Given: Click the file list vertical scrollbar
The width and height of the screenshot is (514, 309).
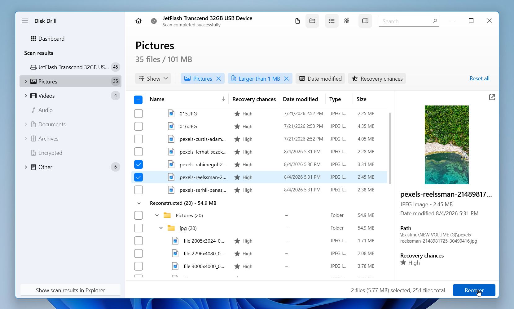Looking at the screenshot, I should [390, 148].
